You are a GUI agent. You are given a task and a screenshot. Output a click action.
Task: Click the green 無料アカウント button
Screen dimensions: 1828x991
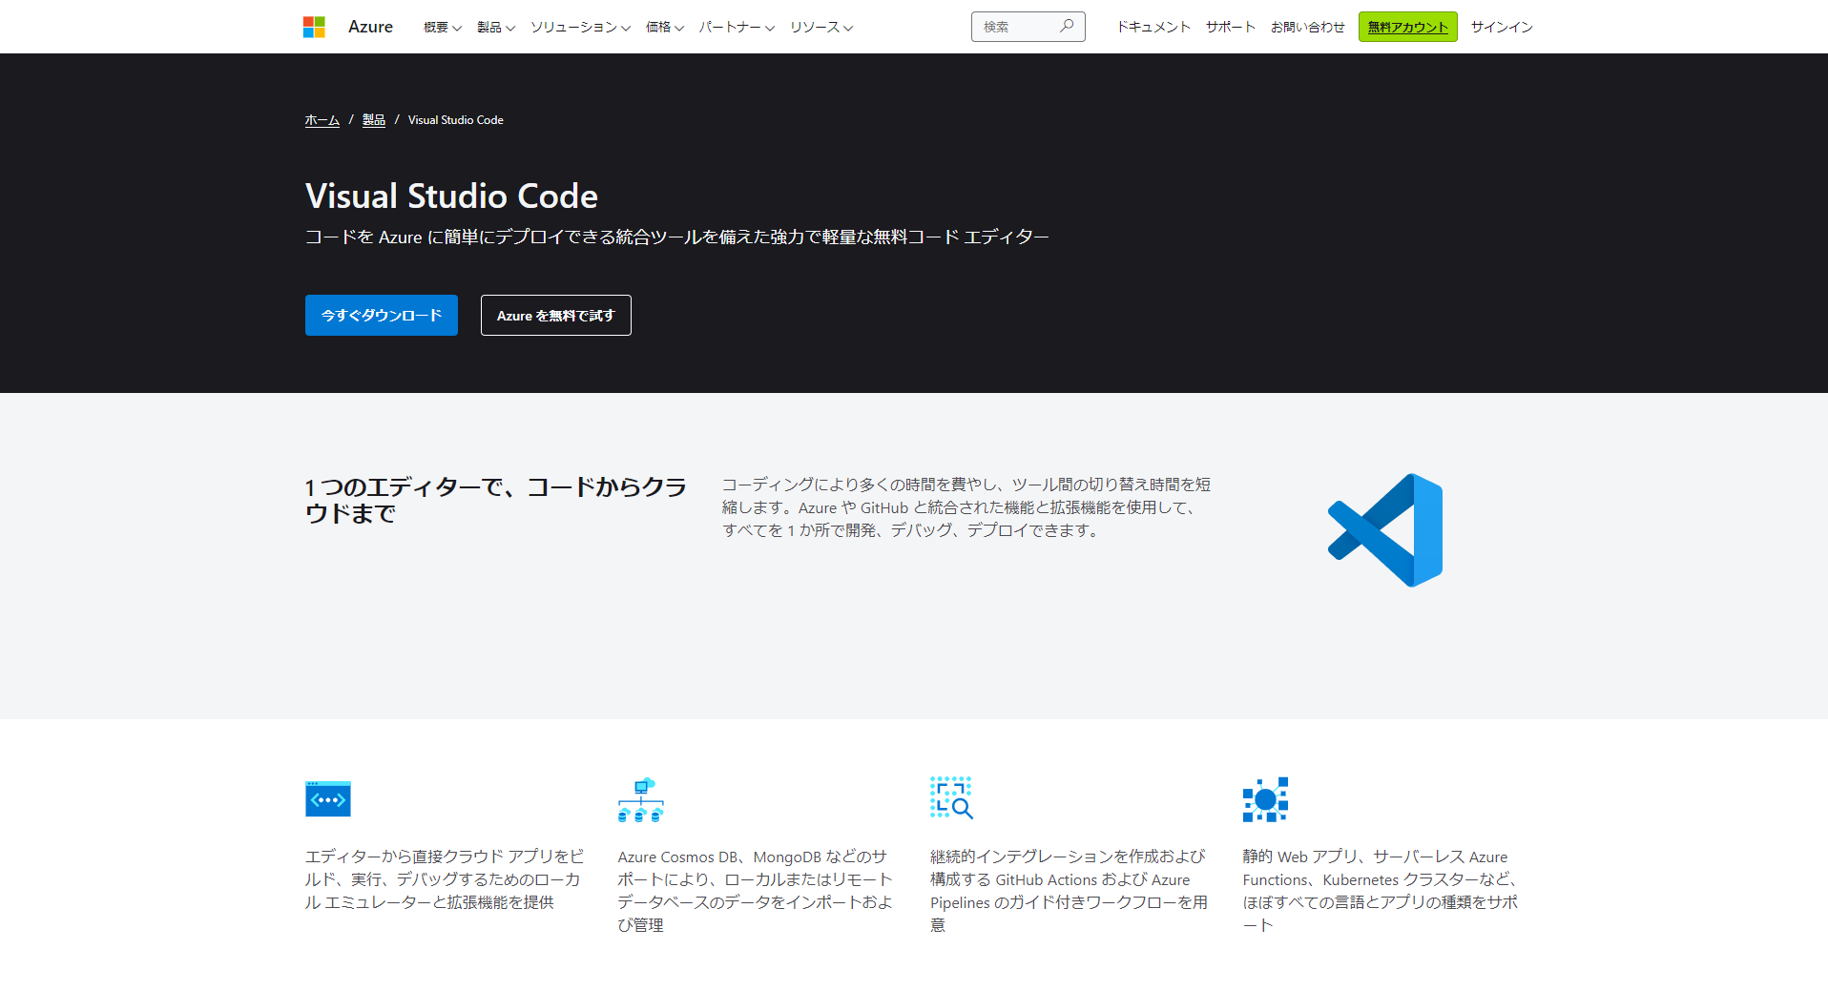tap(1408, 27)
